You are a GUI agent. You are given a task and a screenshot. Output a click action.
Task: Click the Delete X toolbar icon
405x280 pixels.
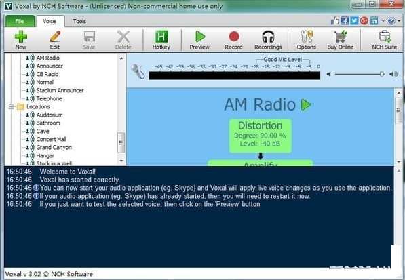point(123,40)
